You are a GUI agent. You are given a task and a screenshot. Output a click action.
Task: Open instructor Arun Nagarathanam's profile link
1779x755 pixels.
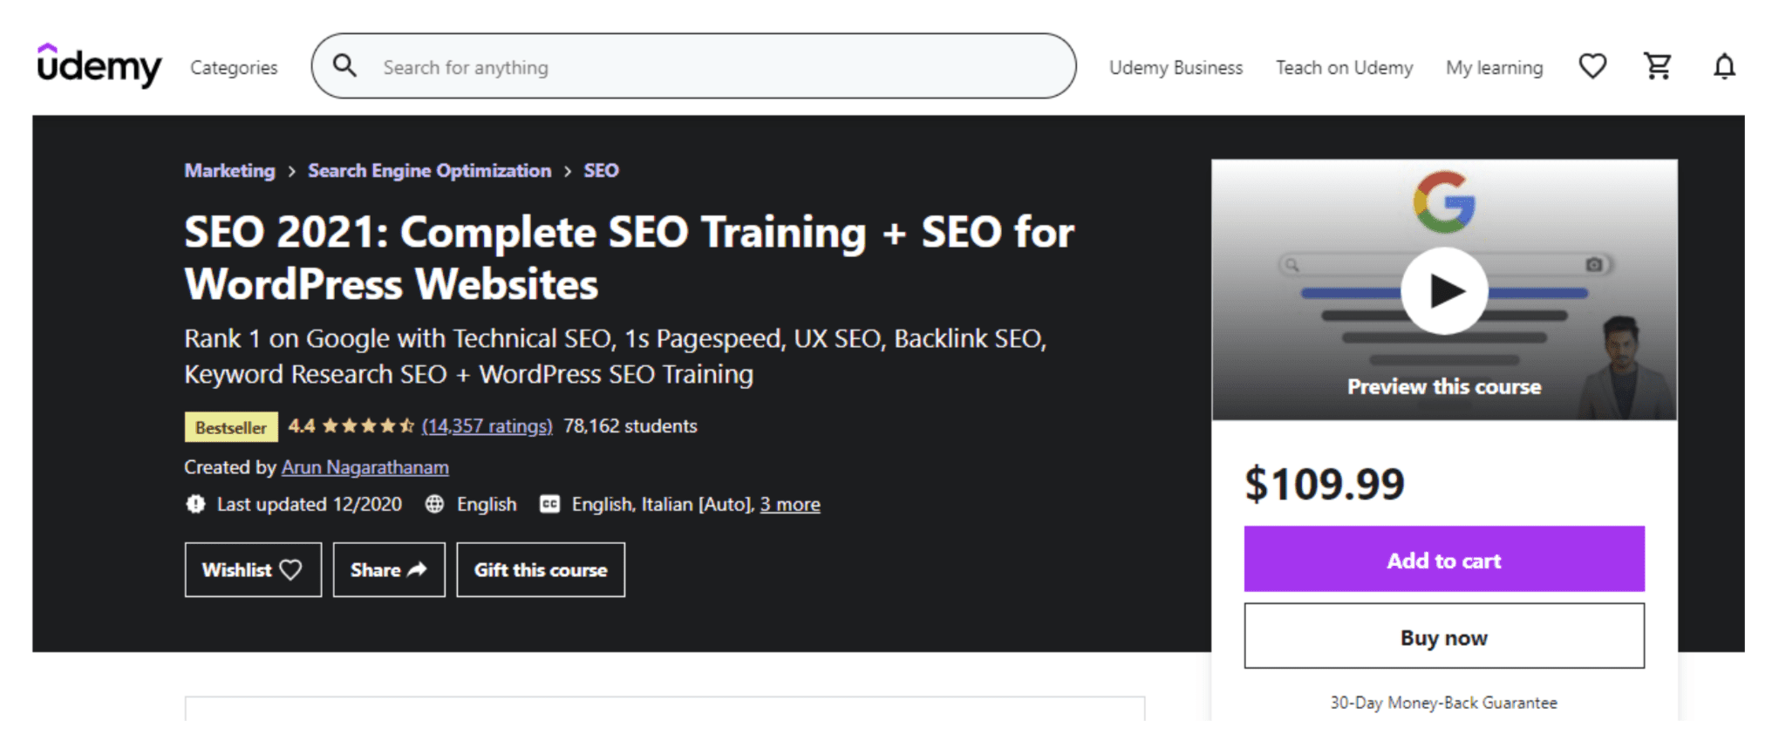click(365, 467)
